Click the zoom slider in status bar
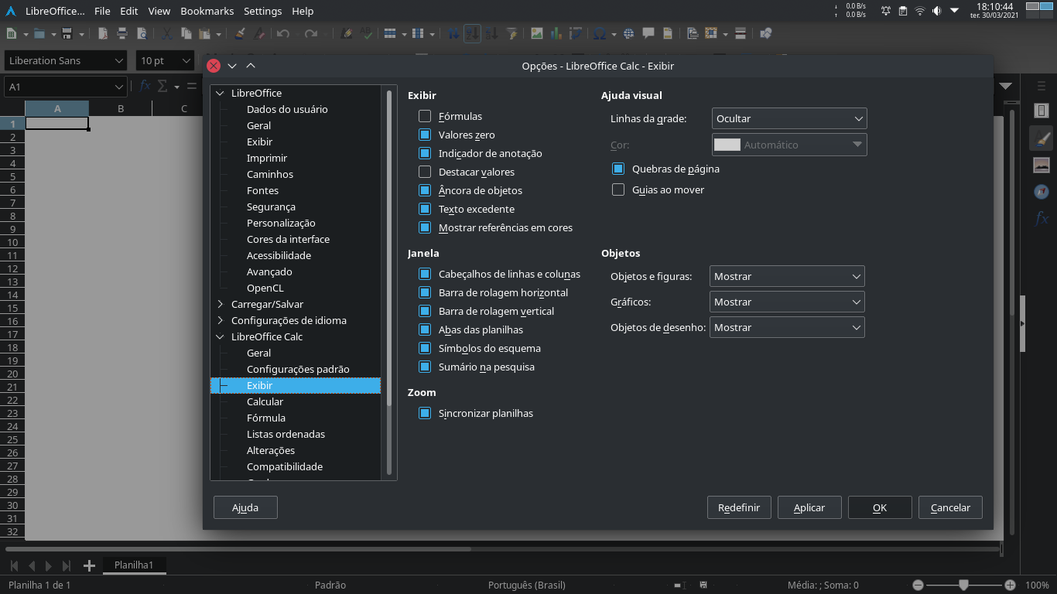Viewport: 1057px width, 594px height. click(x=963, y=585)
